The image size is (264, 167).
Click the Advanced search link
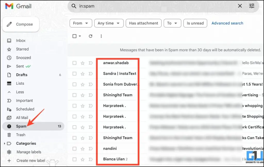tap(227, 23)
